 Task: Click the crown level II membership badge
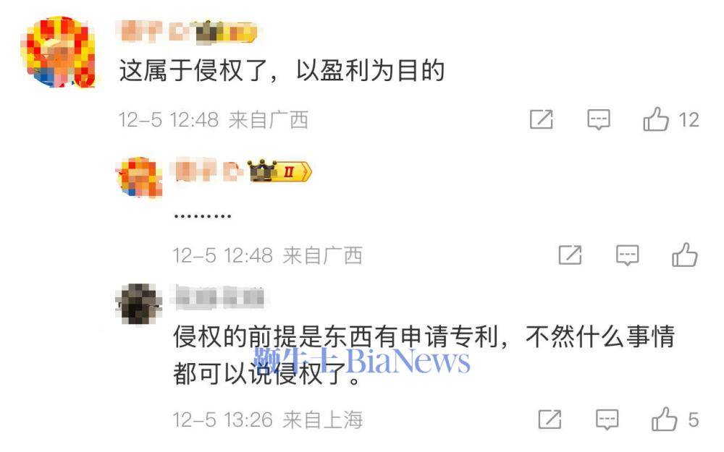point(279,171)
